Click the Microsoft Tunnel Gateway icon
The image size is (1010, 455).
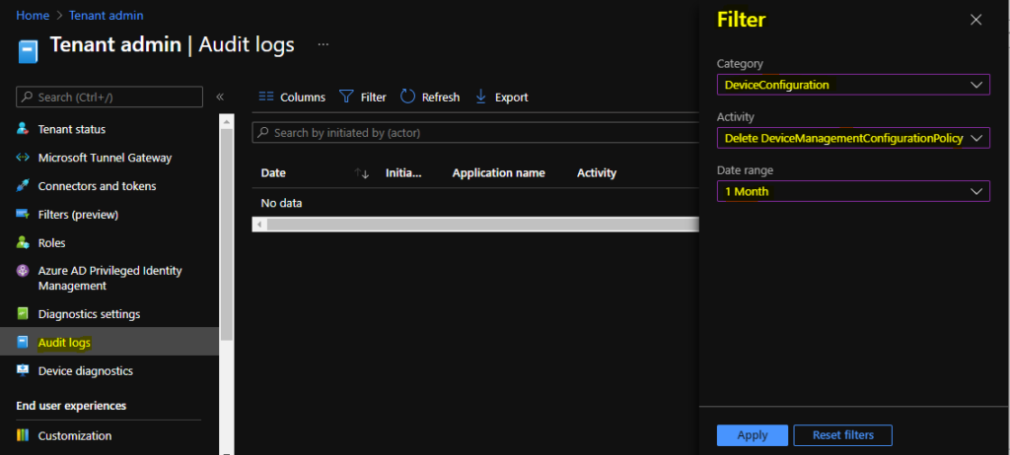(23, 157)
